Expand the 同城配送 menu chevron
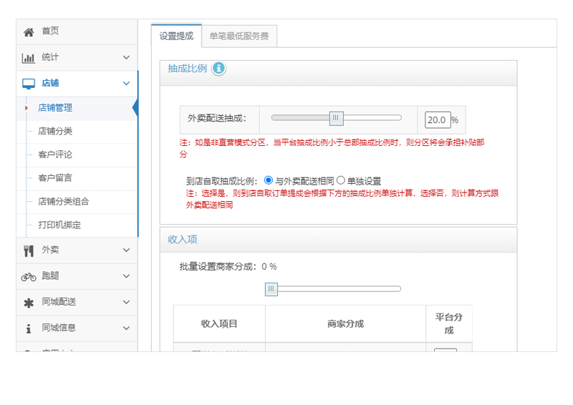573x405 pixels. click(x=126, y=302)
